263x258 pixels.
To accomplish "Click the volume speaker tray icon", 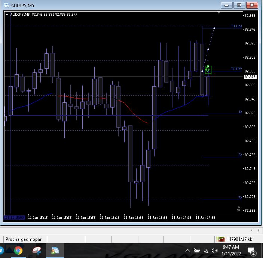I will (214, 251).
